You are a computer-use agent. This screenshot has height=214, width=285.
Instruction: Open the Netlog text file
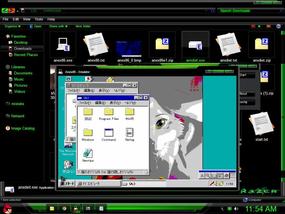click(130, 135)
